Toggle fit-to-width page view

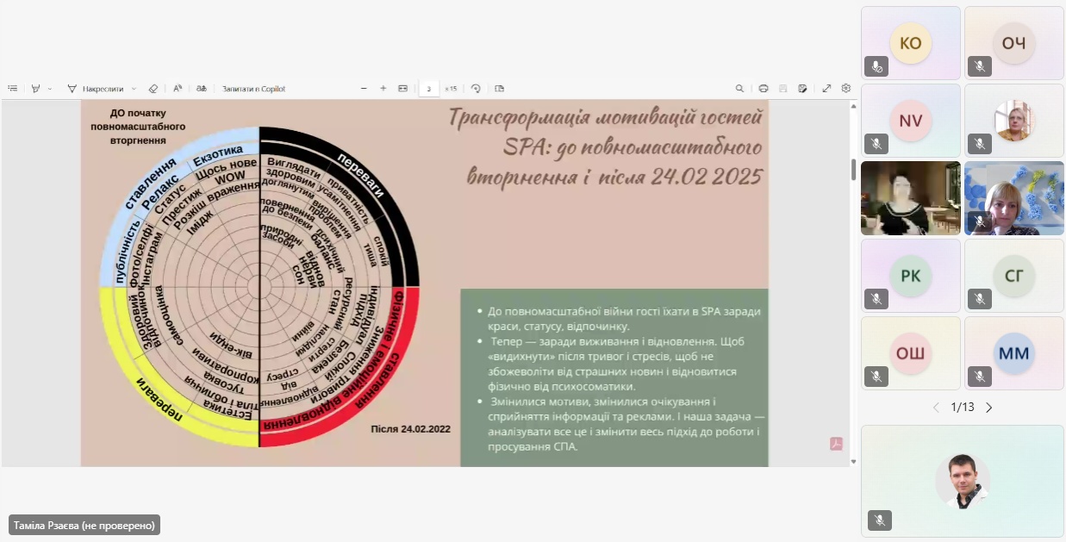(x=402, y=89)
